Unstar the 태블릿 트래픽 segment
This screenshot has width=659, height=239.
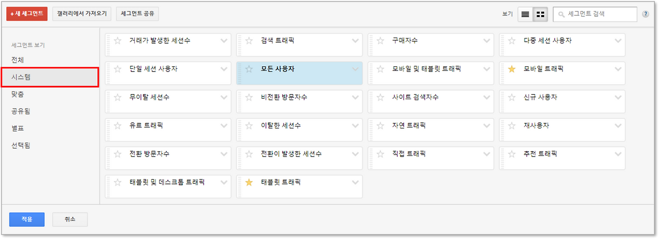point(249,182)
